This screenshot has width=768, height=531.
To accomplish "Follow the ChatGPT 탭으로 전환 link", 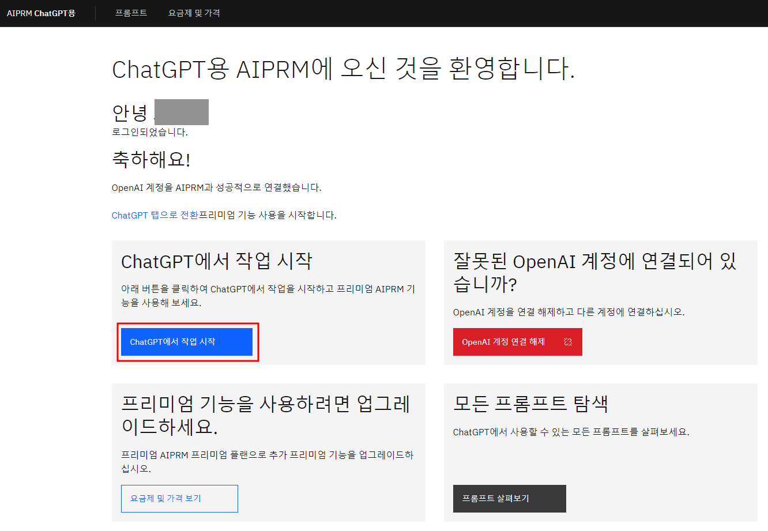I will pyautogui.click(x=155, y=215).
